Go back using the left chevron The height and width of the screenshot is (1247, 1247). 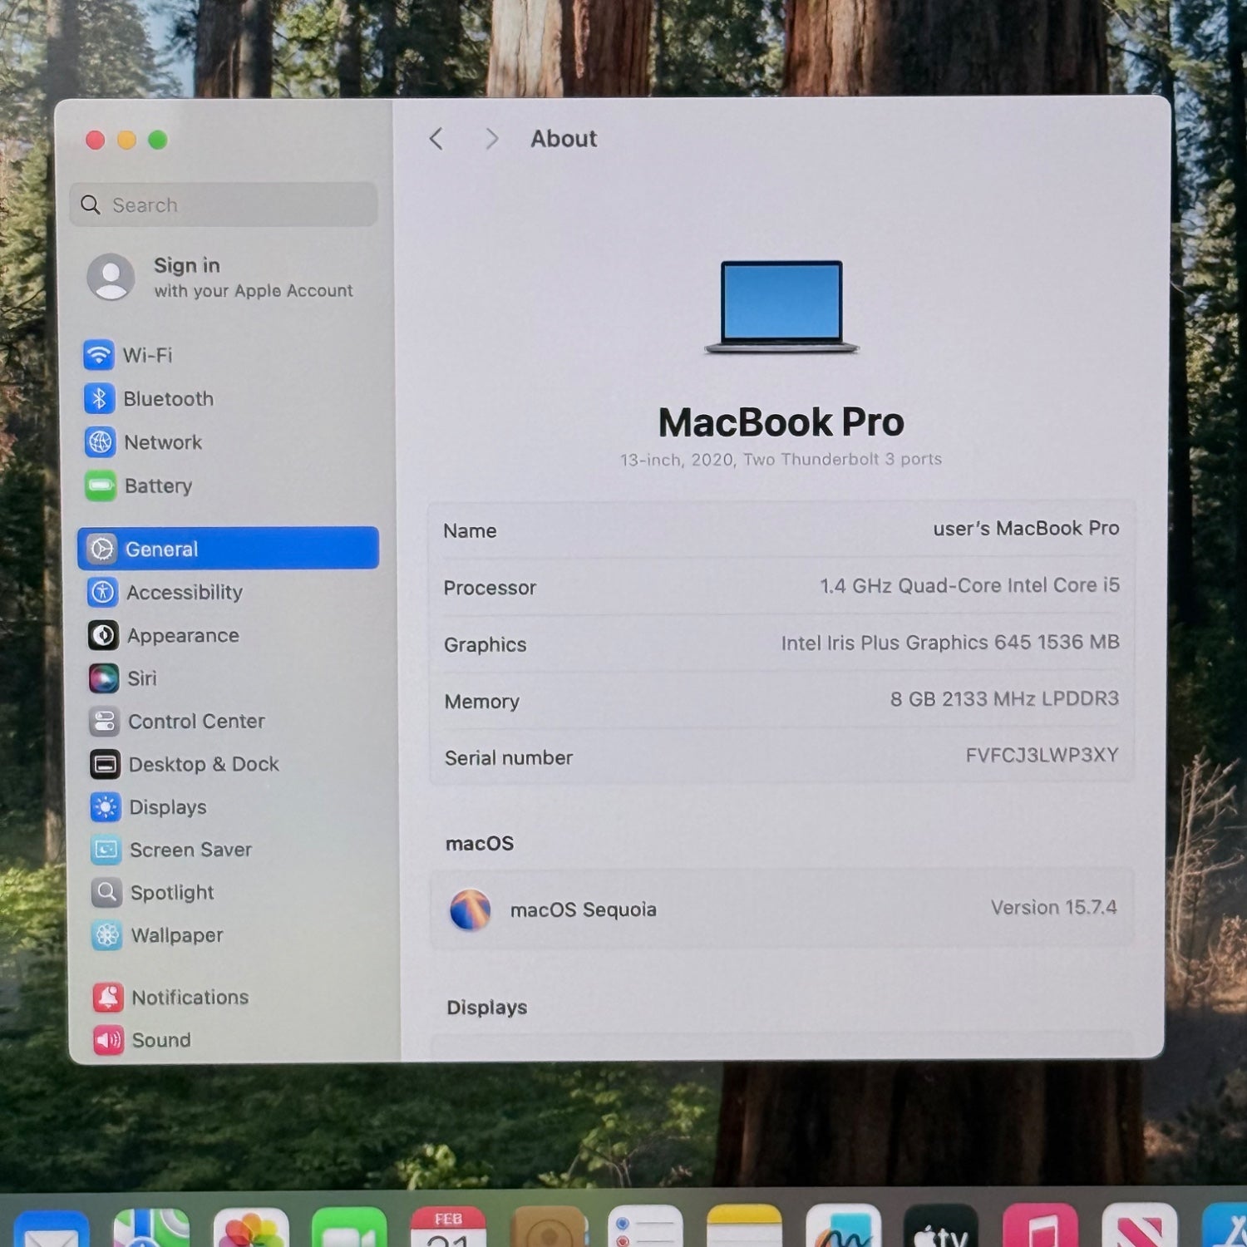click(436, 139)
